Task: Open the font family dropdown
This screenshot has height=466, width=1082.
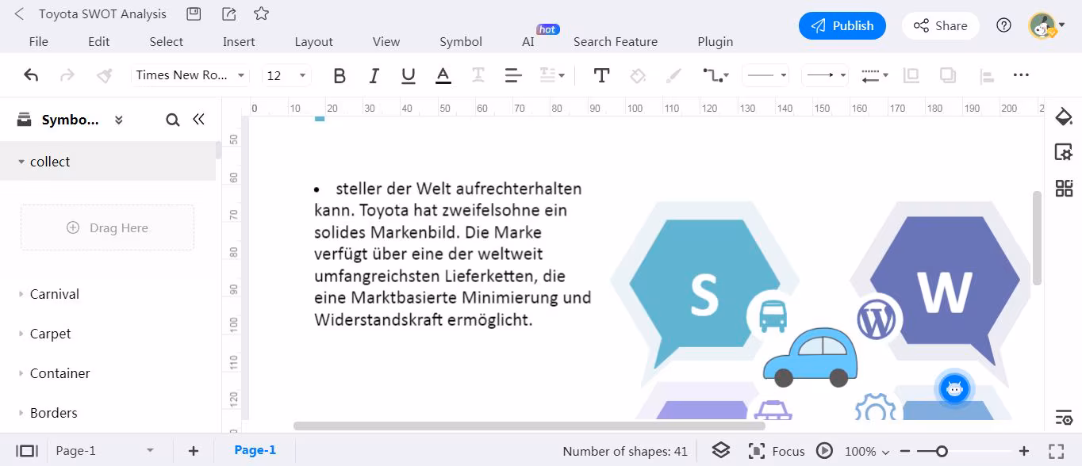Action: pyautogui.click(x=190, y=75)
